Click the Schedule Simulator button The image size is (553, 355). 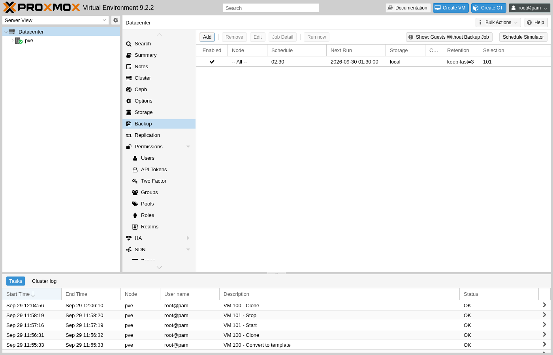[523, 37]
